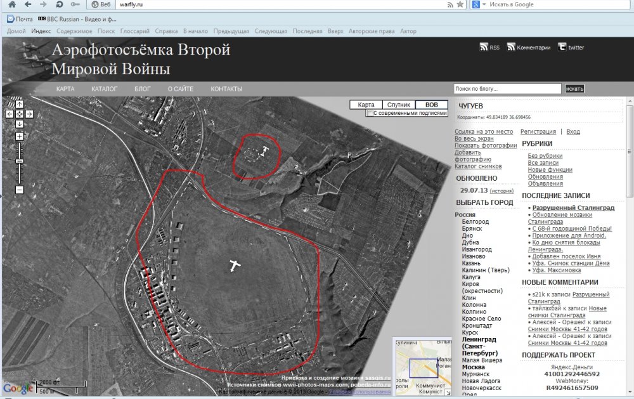Select city Калинин (Тверь) from list
The image size is (634, 399).
coord(486,270)
